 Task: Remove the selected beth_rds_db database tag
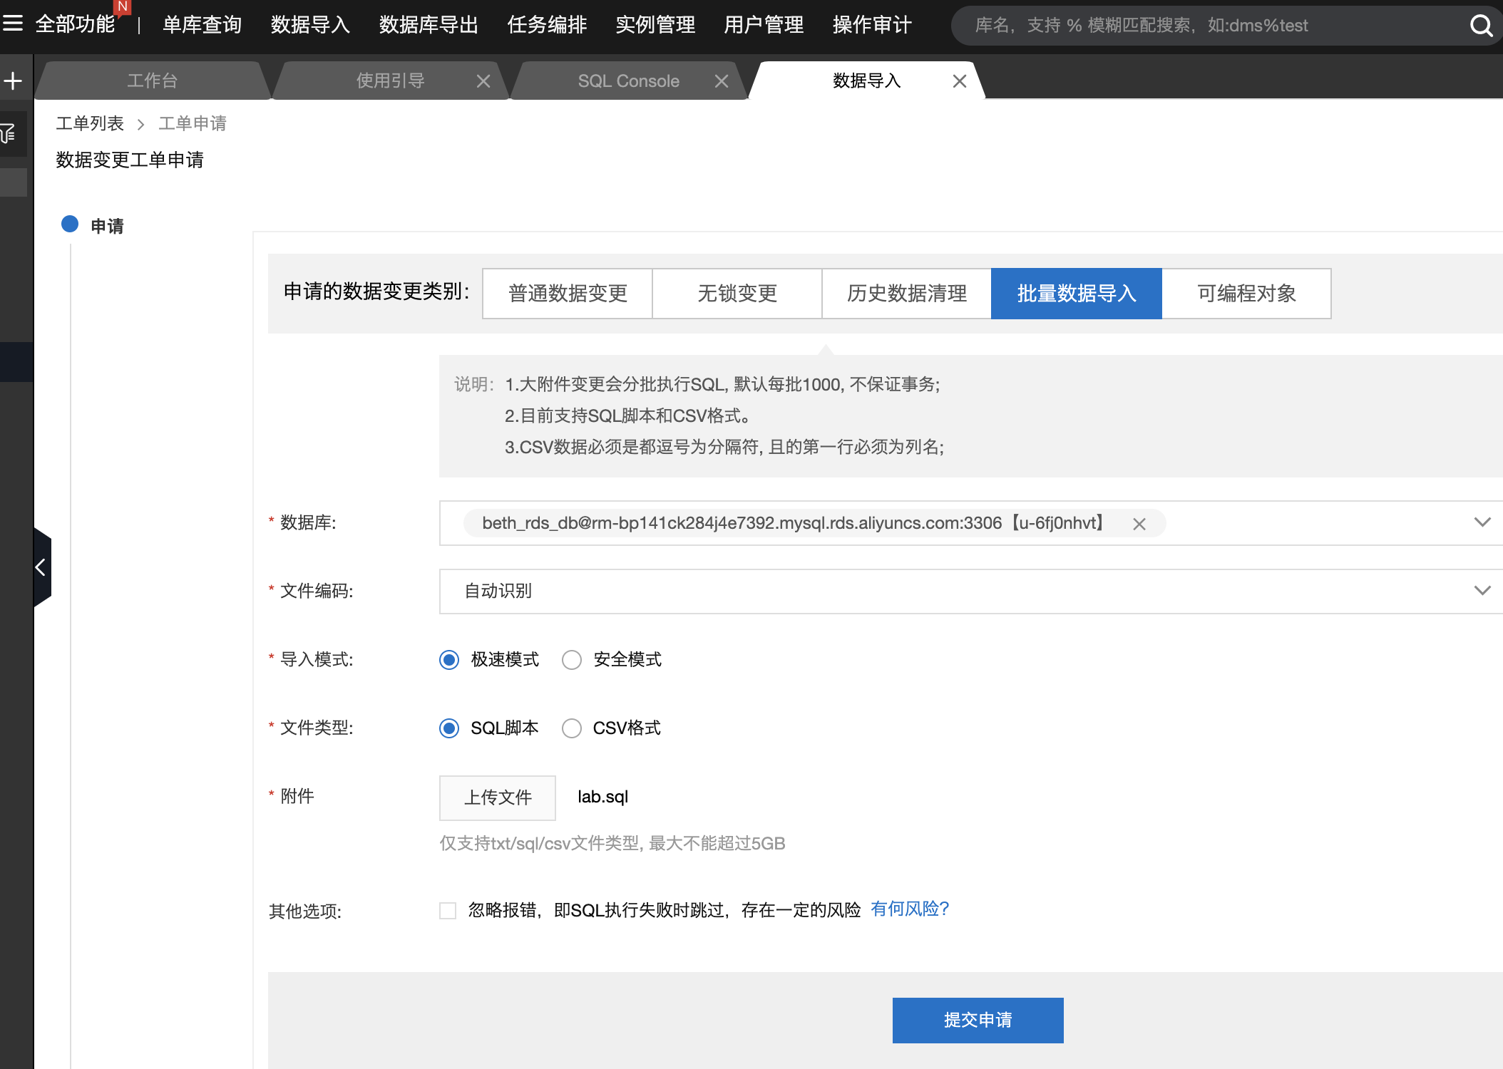point(1139,524)
